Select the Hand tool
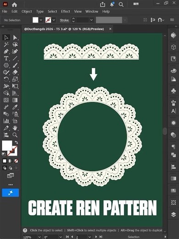The width and height of the screenshot is (179, 239). pos(15,128)
